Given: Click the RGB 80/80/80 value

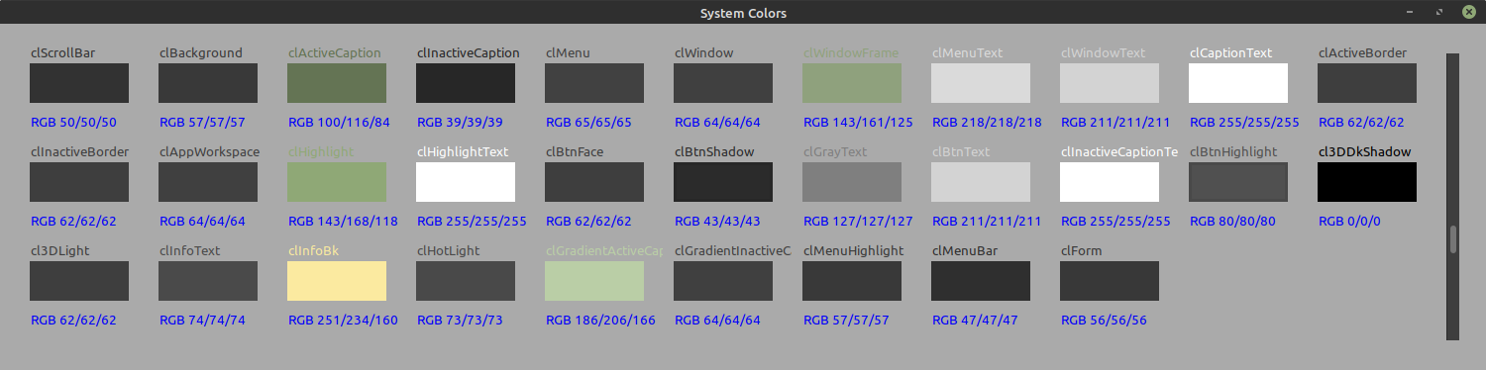Looking at the screenshot, I should tap(1233, 222).
